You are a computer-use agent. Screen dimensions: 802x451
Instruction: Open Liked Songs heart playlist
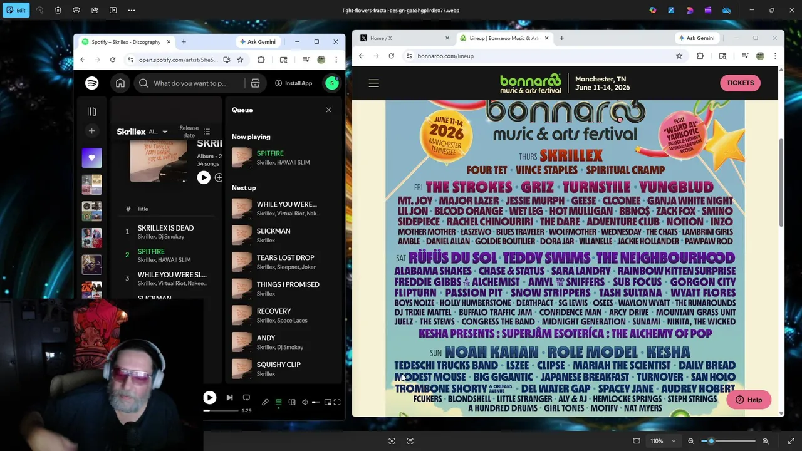(x=91, y=158)
